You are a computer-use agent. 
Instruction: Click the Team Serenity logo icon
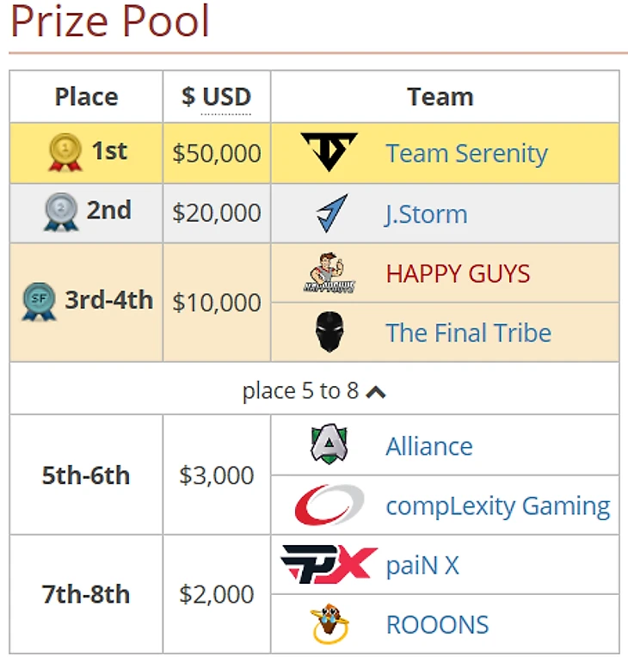point(329,151)
